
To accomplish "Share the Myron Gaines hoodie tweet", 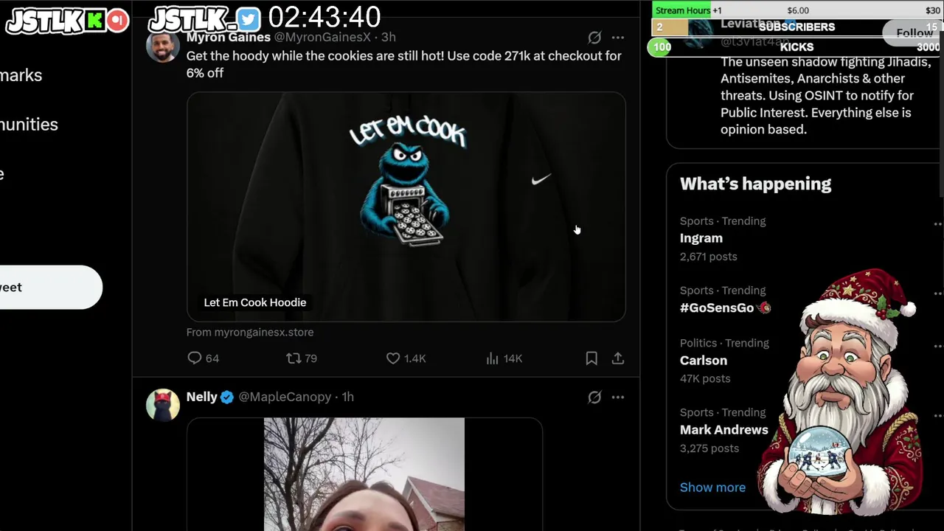I will [x=618, y=358].
